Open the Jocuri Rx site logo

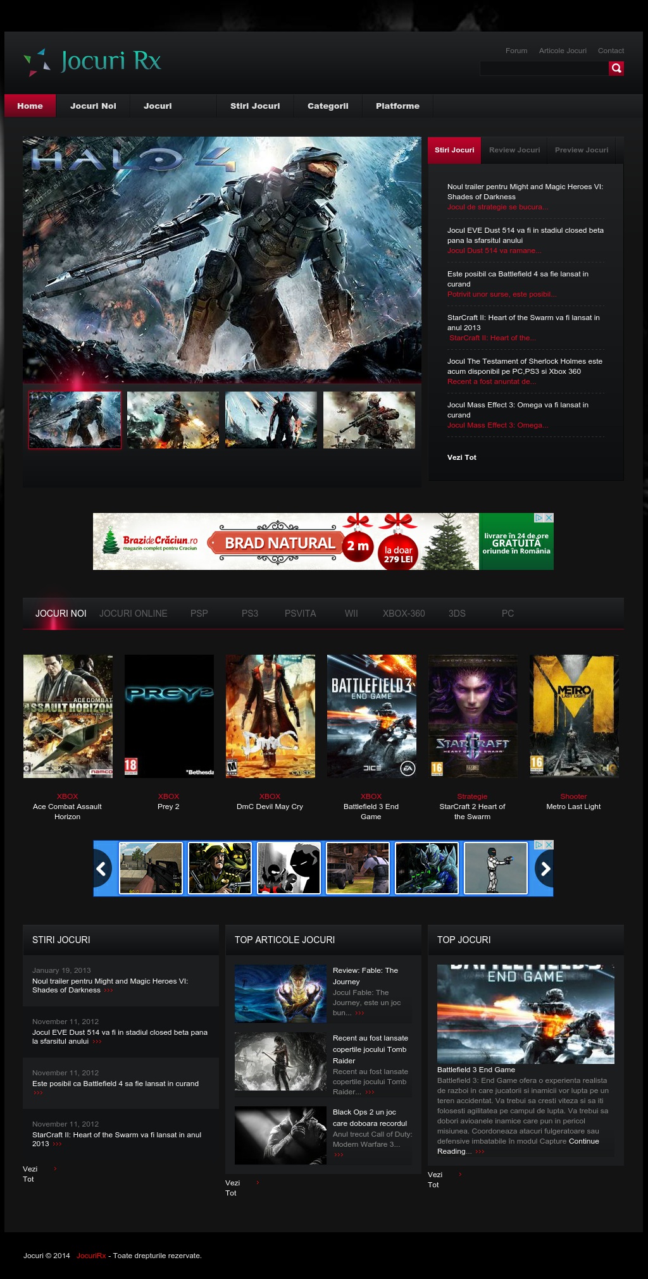pos(92,62)
